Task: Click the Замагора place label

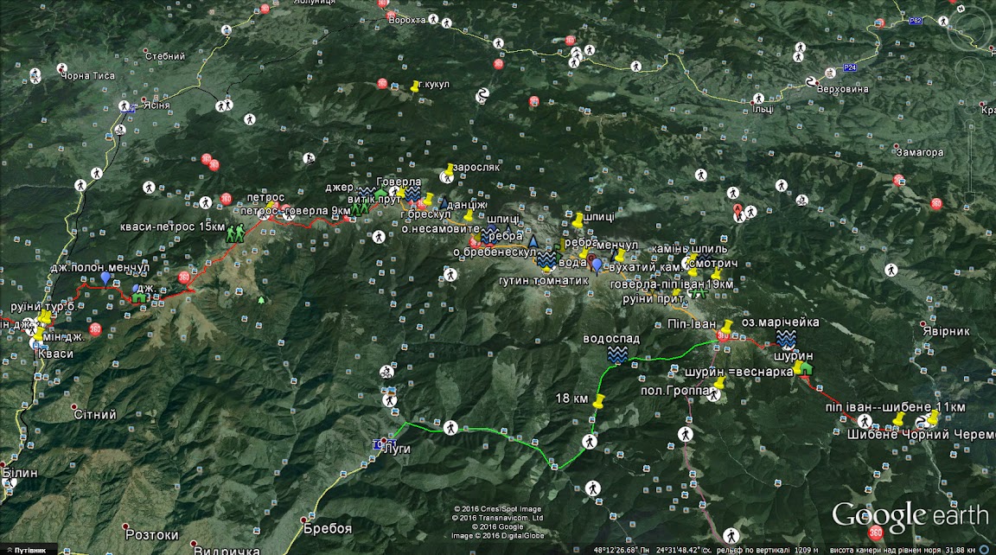Action: pyautogui.click(x=920, y=152)
